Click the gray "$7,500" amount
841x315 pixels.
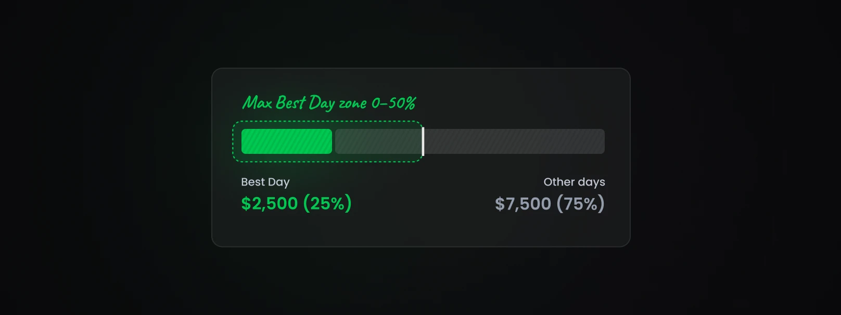523,204
